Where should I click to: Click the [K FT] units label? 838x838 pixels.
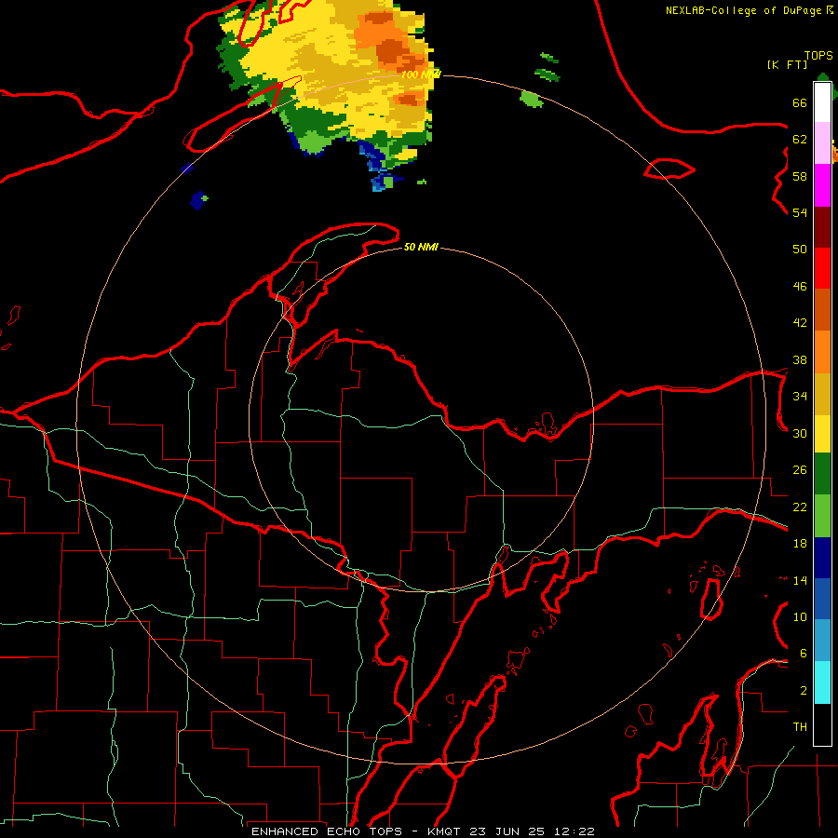point(787,64)
